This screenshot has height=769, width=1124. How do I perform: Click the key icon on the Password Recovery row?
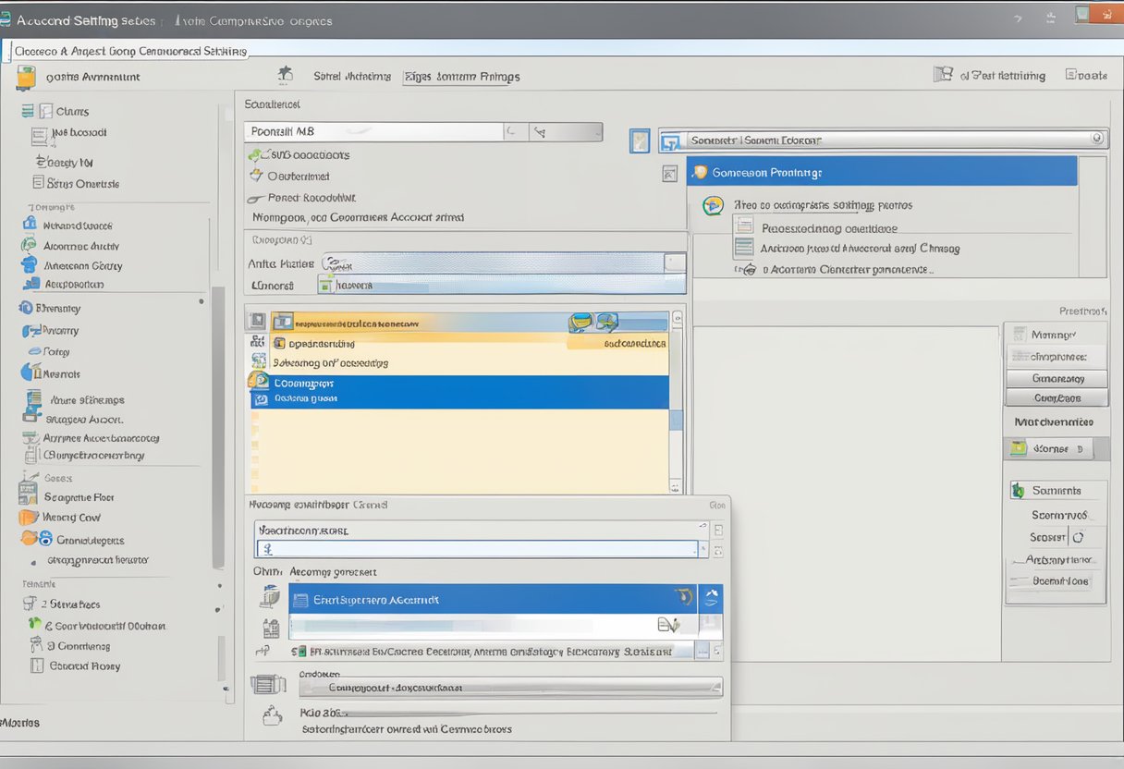point(256,198)
